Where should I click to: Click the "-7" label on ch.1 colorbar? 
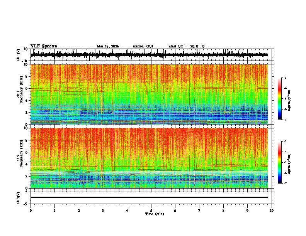click(x=285, y=120)
